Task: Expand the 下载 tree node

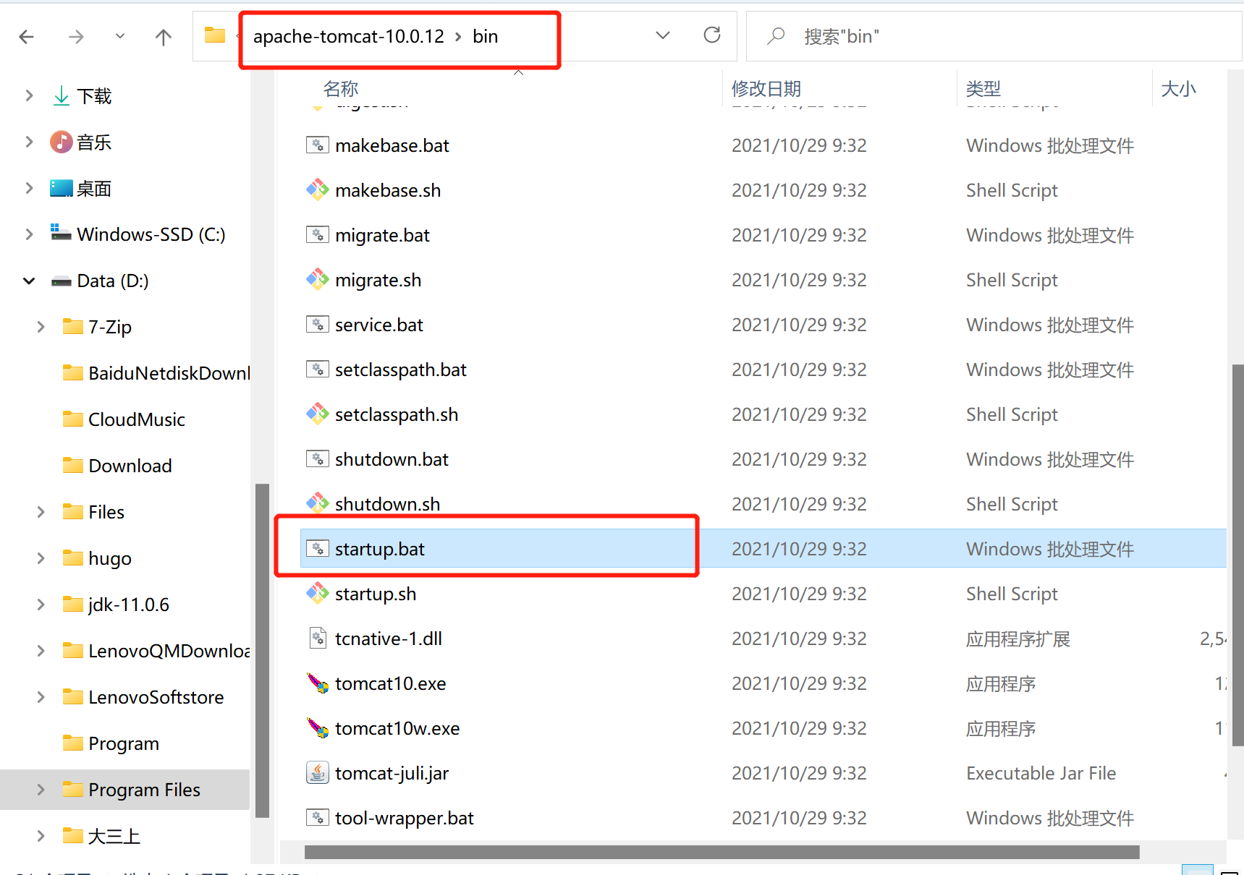Action: click(x=29, y=95)
